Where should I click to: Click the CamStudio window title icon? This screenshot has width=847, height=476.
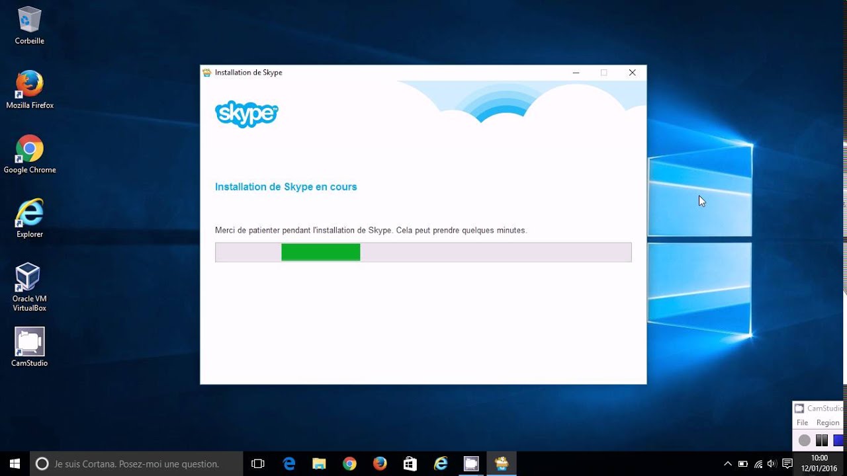[799, 409]
